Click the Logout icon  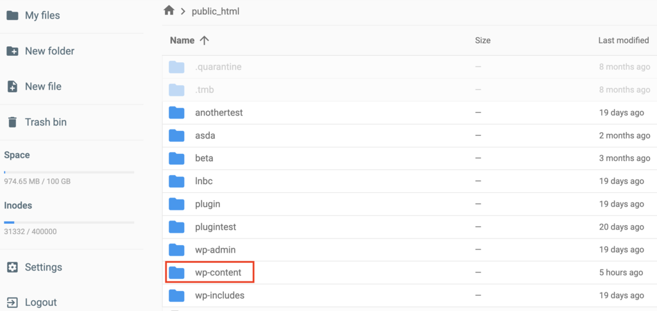(x=12, y=302)
